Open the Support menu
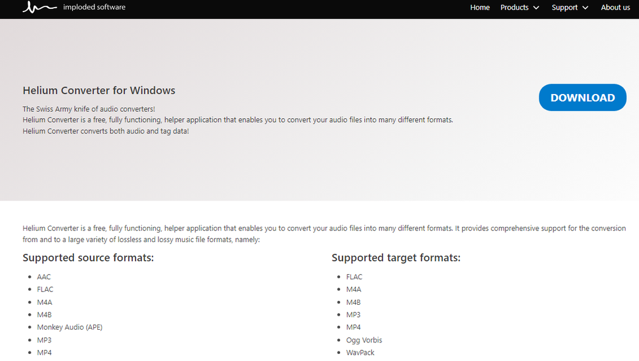The width and height of the screenshot is (639, 361). click(x=564, y=7)
